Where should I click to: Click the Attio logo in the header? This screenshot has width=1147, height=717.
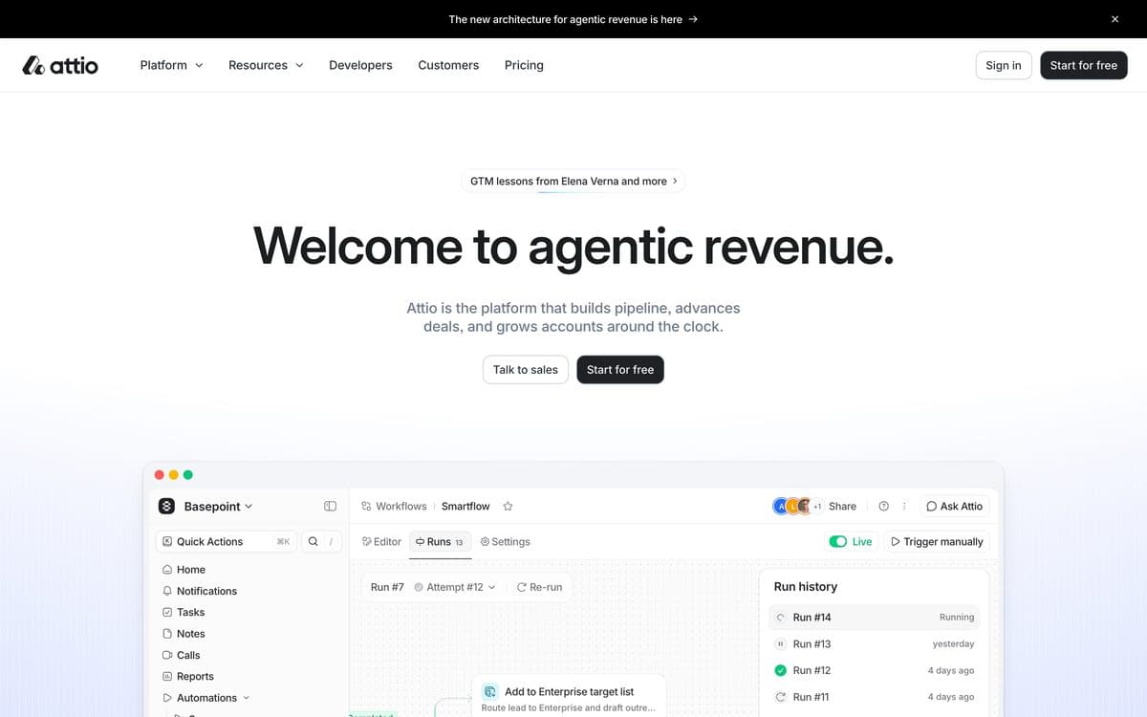[x=60, y=65]
